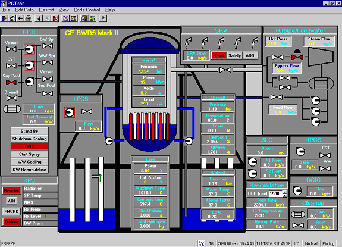Click the LPCS pump icon
The width and height of the screenshot is (342, 247).
point(70,112)
